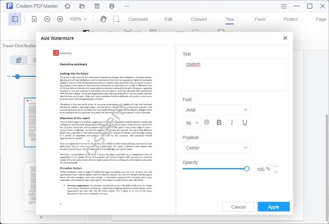Open the Convert tab

tap(199, 19)
